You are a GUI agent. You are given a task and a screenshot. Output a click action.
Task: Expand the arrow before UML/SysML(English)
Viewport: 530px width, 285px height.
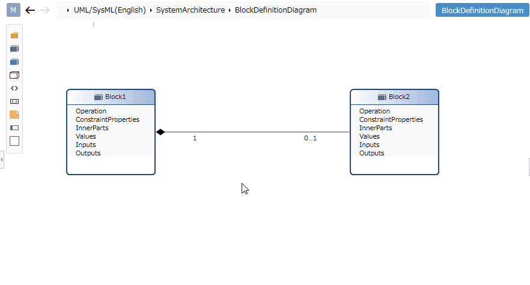68,10
